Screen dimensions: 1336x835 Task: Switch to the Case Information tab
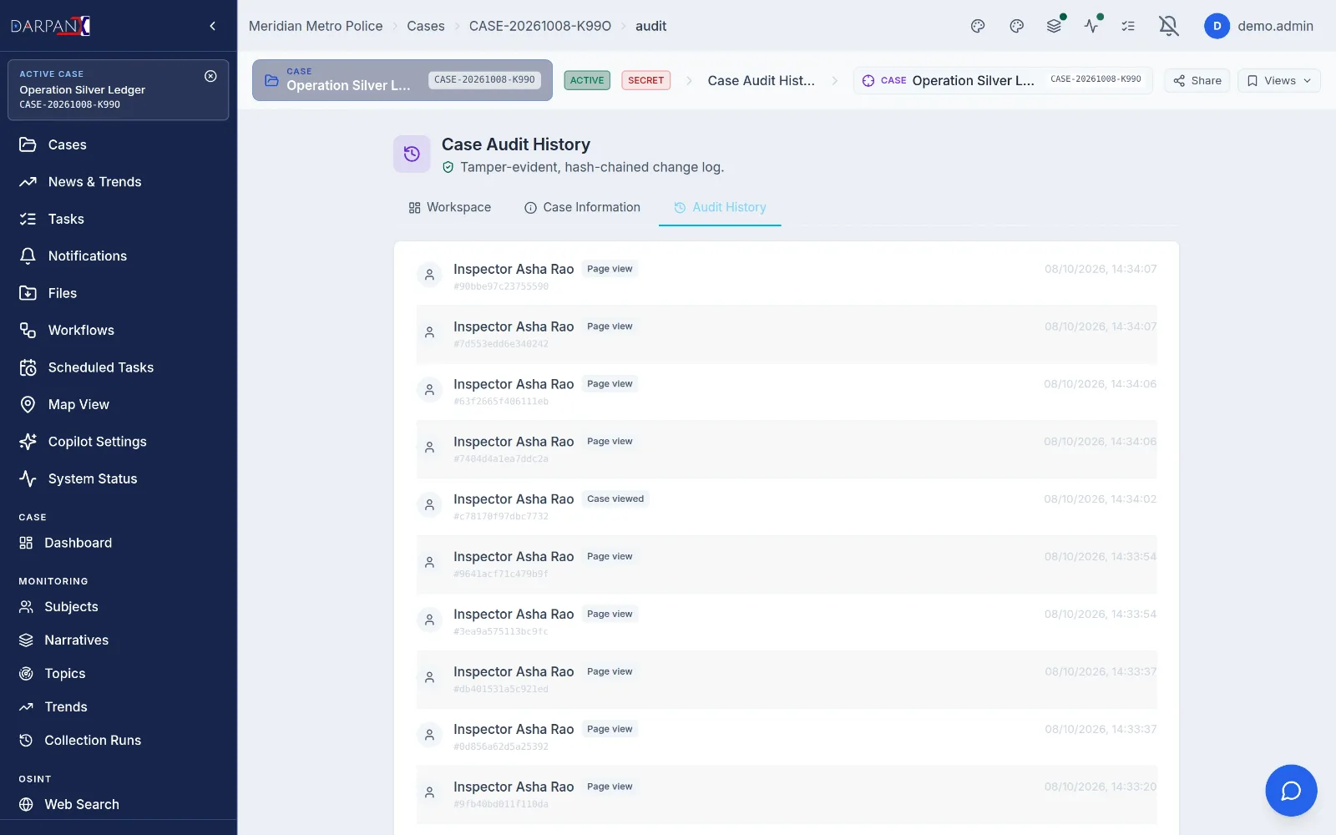click(582, 207)
